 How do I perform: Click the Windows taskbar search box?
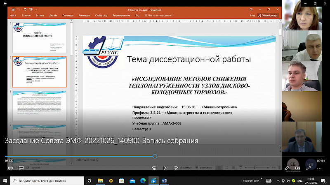[49, 180]
